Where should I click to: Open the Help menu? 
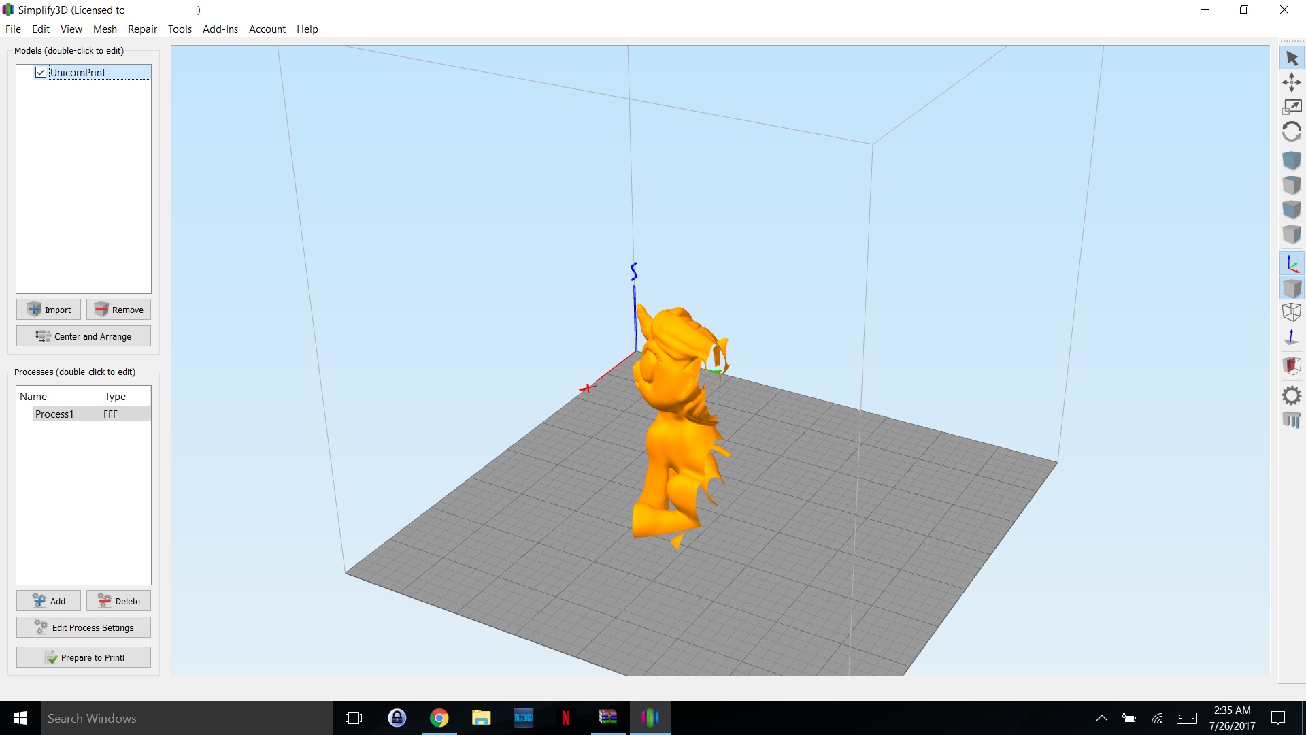[x=307, y=29]
